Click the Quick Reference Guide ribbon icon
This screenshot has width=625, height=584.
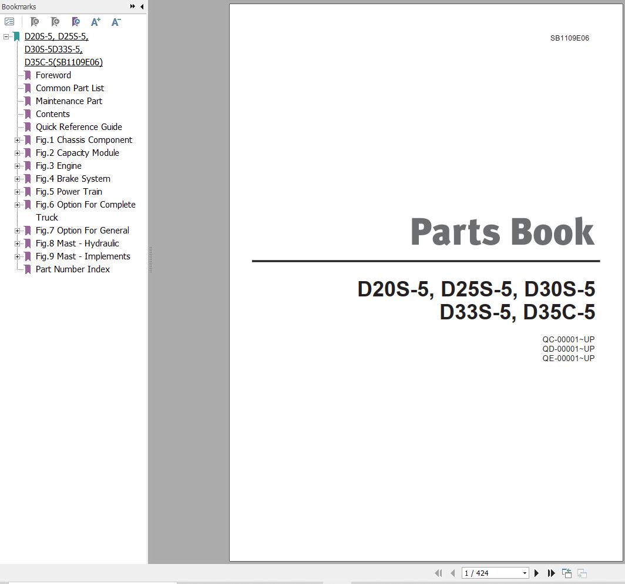[x=28, y=127]
